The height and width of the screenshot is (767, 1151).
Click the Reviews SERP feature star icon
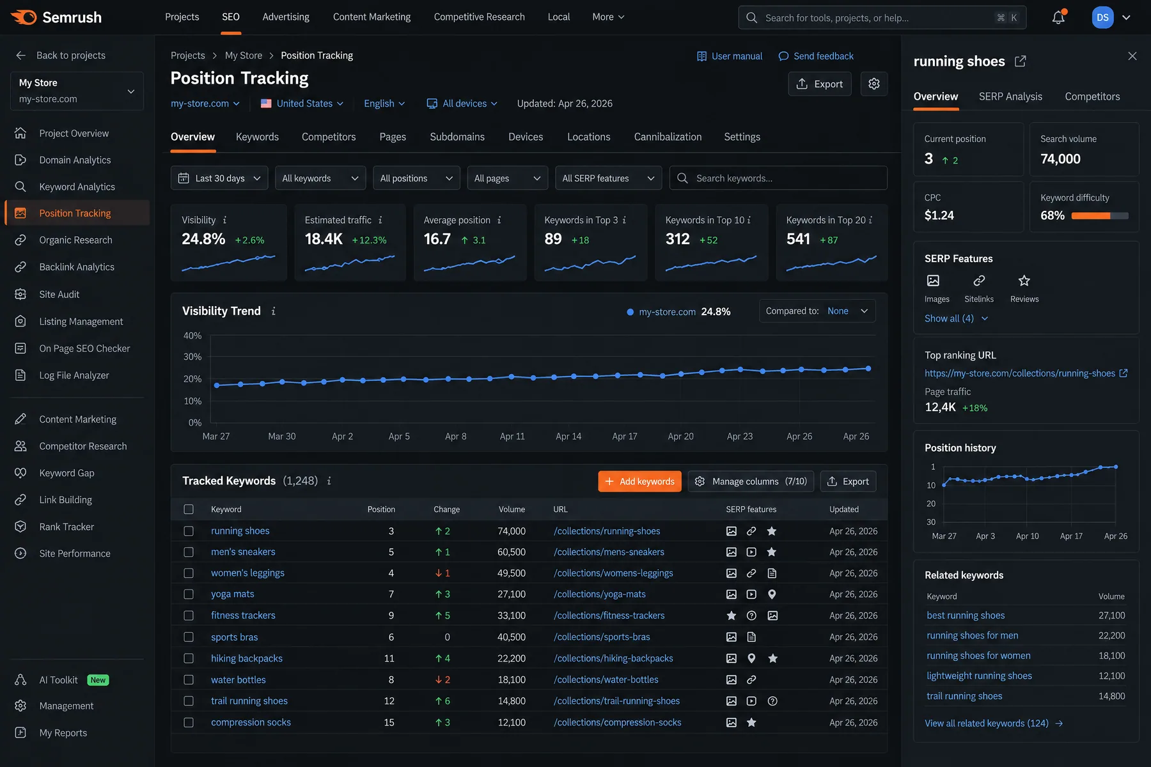[x=1024, y=281]
